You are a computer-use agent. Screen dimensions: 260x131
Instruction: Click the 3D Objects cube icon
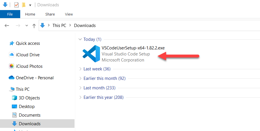(x=14, y=98)
